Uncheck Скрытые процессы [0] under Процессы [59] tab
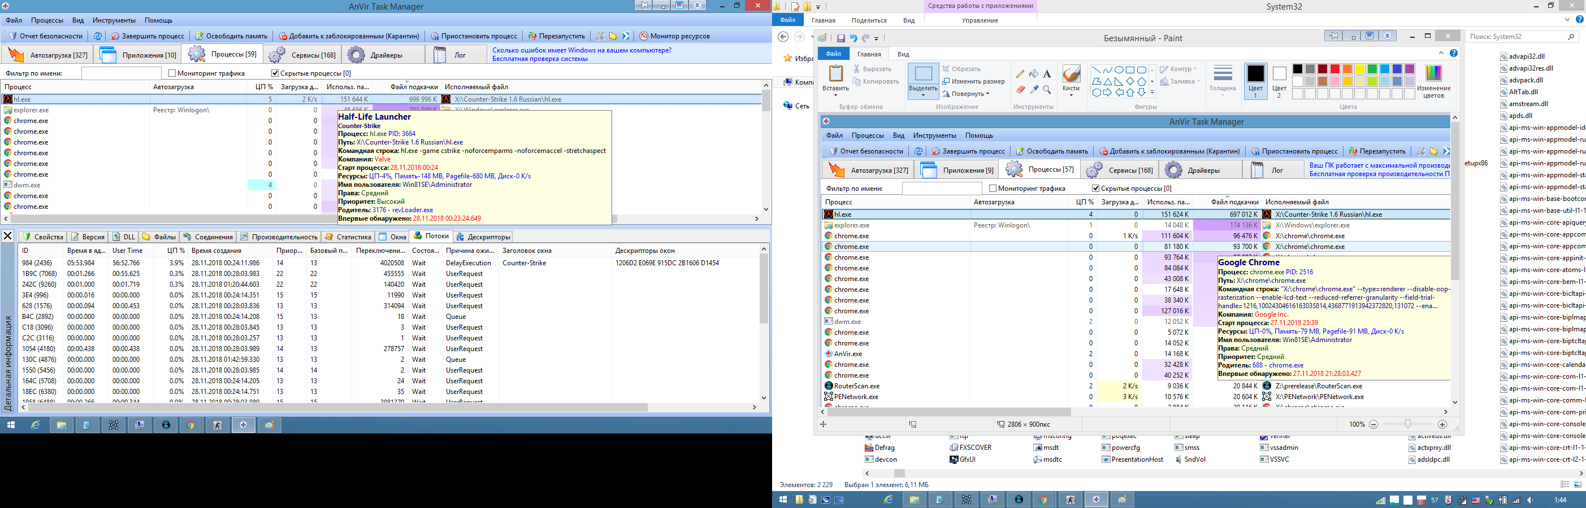Screen dimensions: 1586x508 pyautogui.click(x=275, y=73)
